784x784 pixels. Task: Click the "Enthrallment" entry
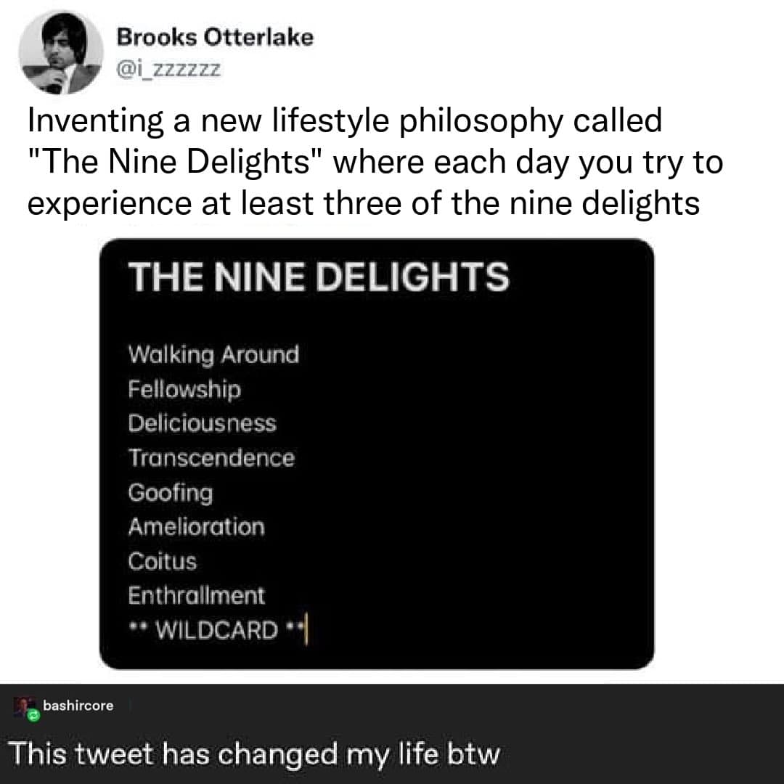[x=197, y=596]
